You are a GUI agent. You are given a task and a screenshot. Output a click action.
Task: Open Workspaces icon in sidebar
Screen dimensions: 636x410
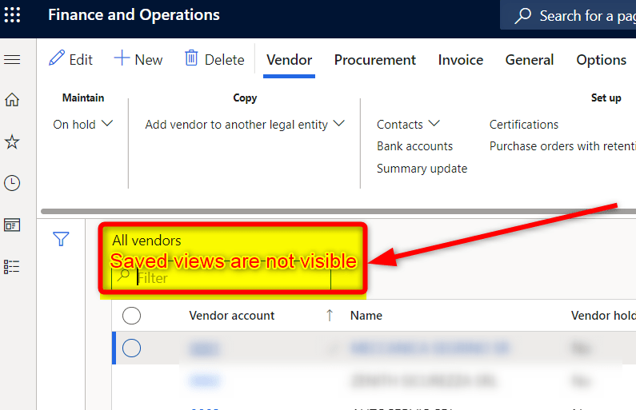(12, 225)
